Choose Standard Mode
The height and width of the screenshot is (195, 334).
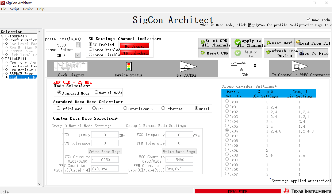(x=59, y=92)
